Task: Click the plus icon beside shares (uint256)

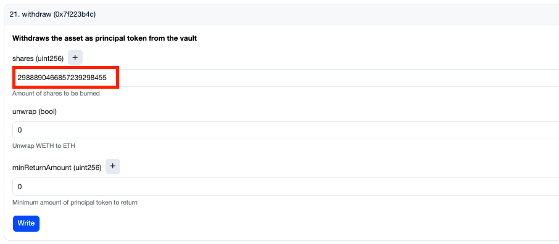Action: (x=75, y=58)
